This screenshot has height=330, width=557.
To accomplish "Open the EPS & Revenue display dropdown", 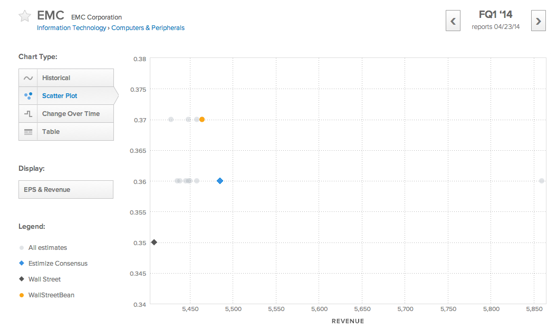I will [x=65, y=189].
